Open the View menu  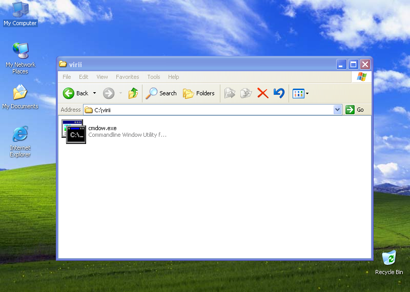[102, 77]
